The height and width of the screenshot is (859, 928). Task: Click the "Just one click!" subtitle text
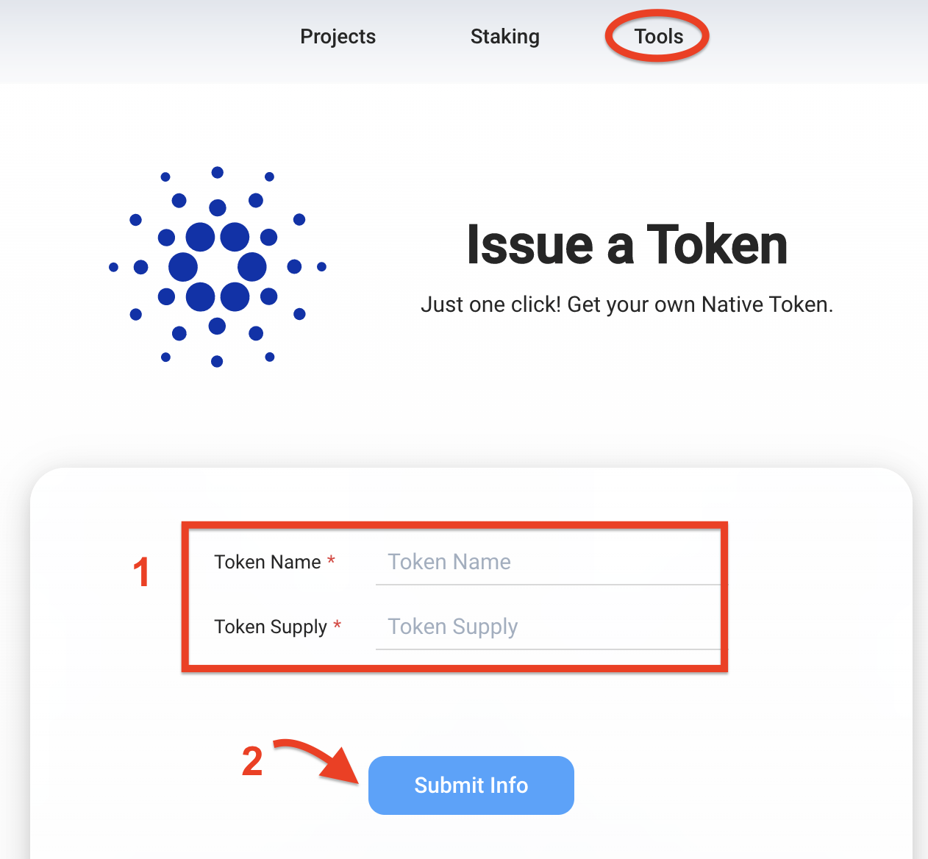click(627, 304)
